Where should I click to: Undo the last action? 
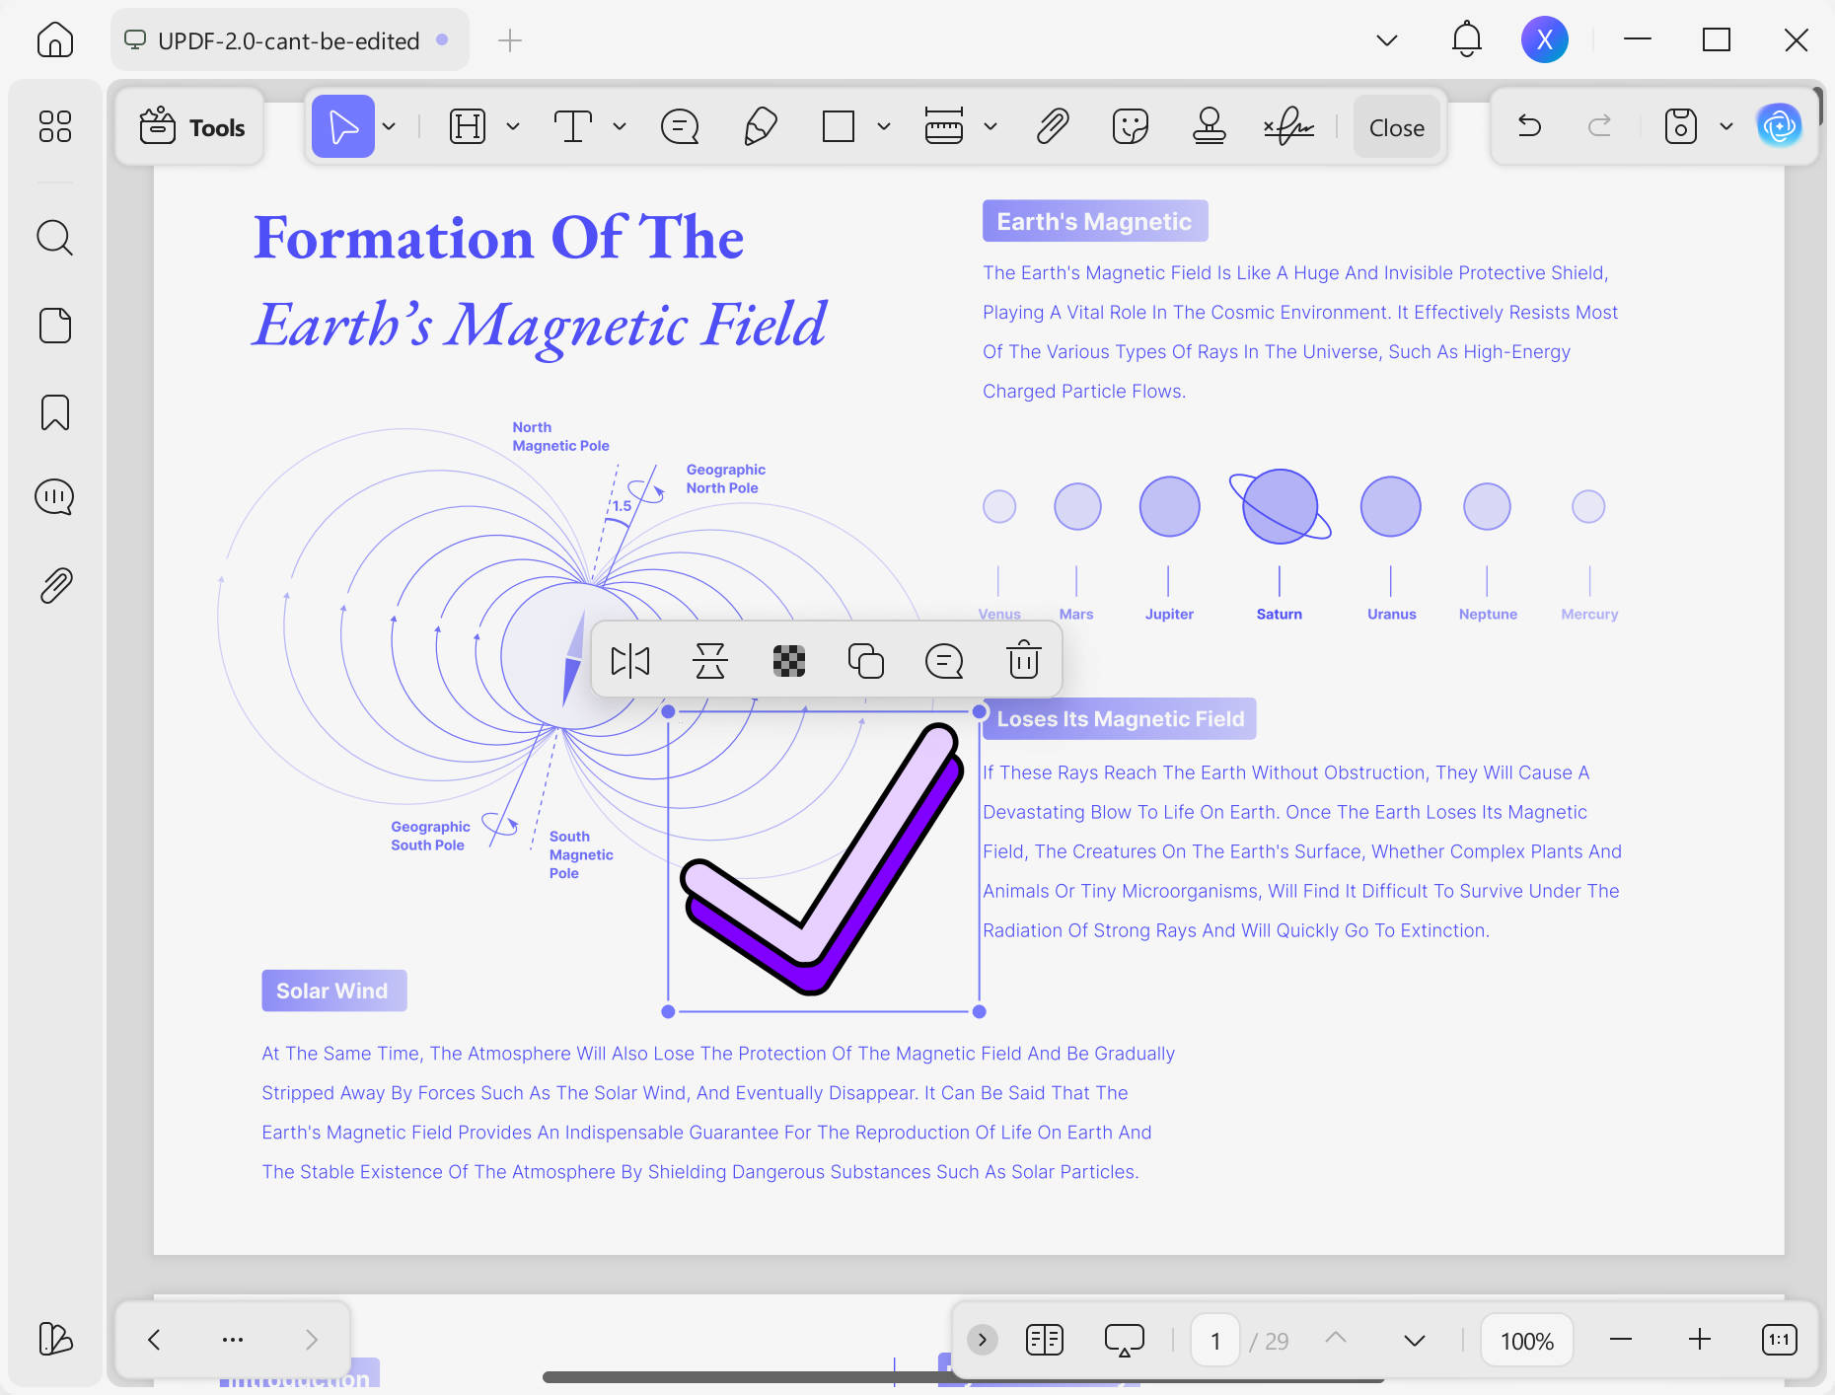coord(1530,125)
